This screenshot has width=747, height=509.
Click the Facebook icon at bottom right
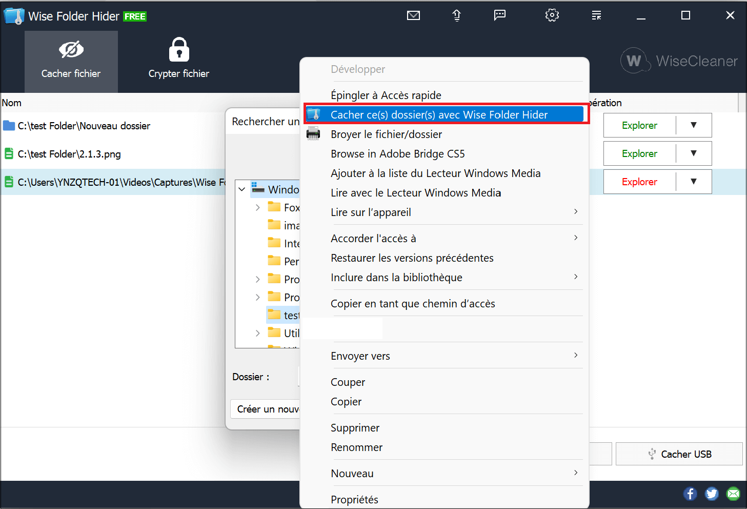pyautogui.click(x=690, y=494)
